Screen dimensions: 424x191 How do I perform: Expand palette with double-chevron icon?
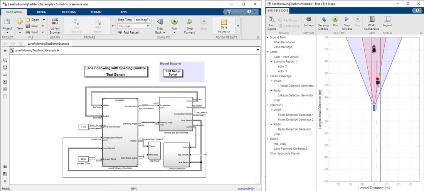[5, 181]
